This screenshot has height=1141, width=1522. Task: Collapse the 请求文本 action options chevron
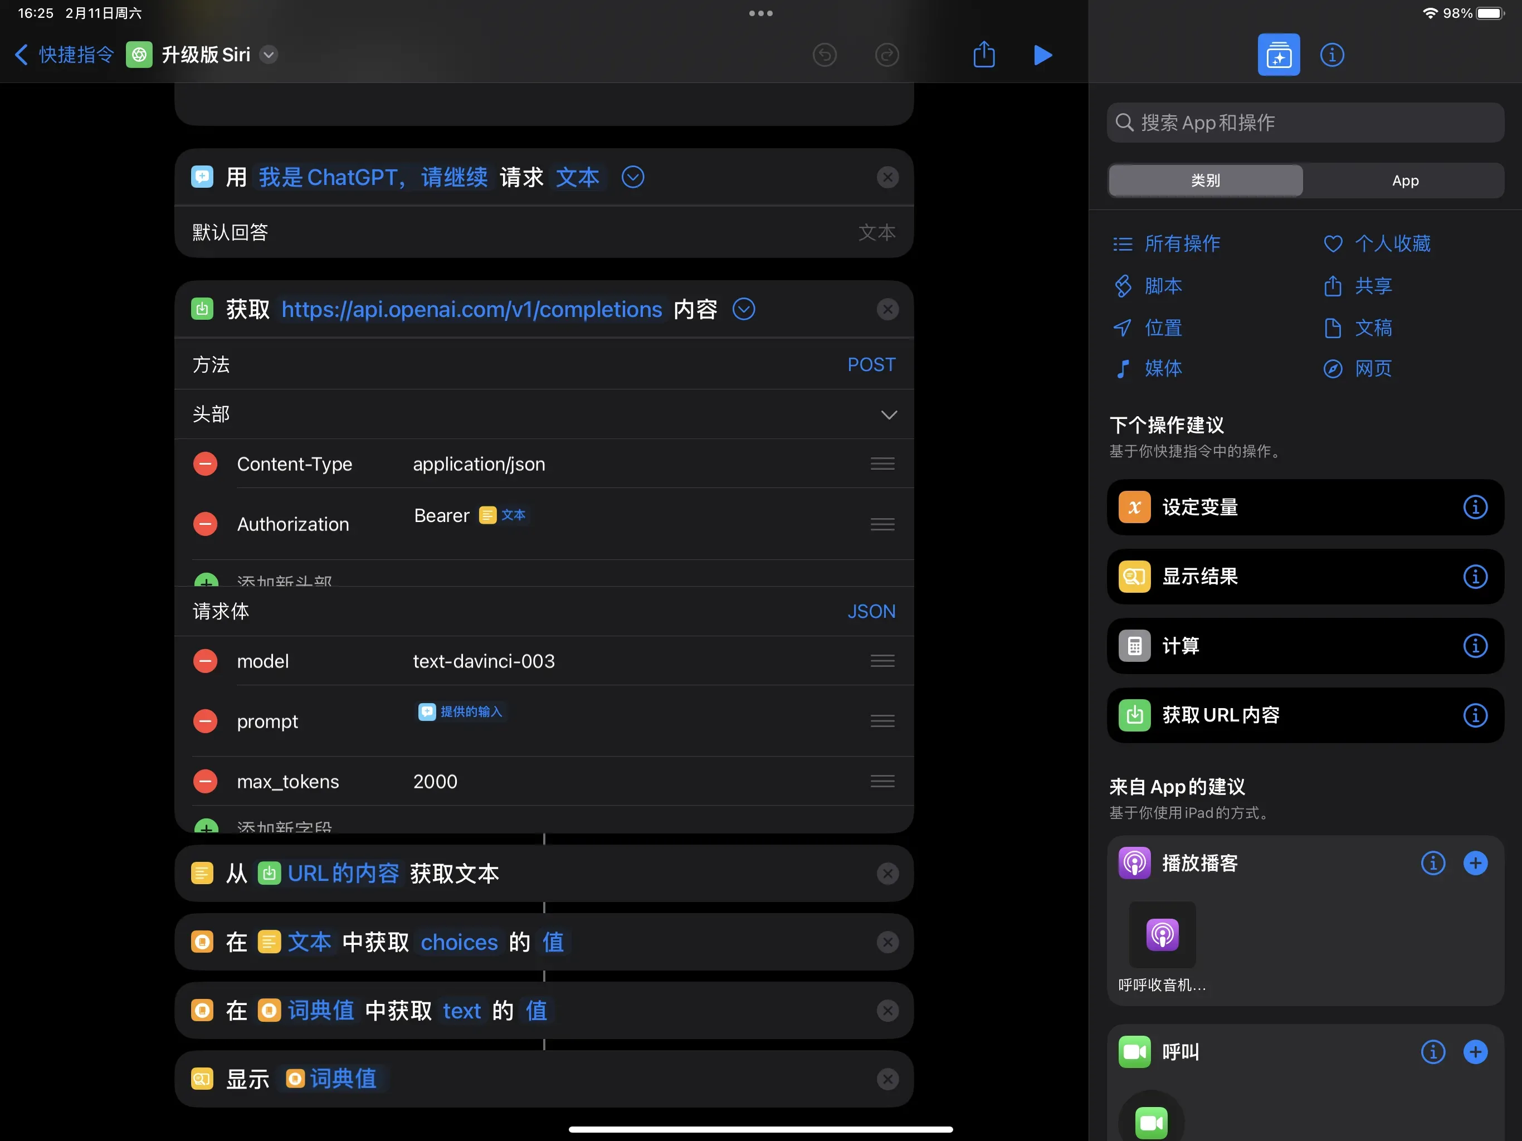click(632, 178)
